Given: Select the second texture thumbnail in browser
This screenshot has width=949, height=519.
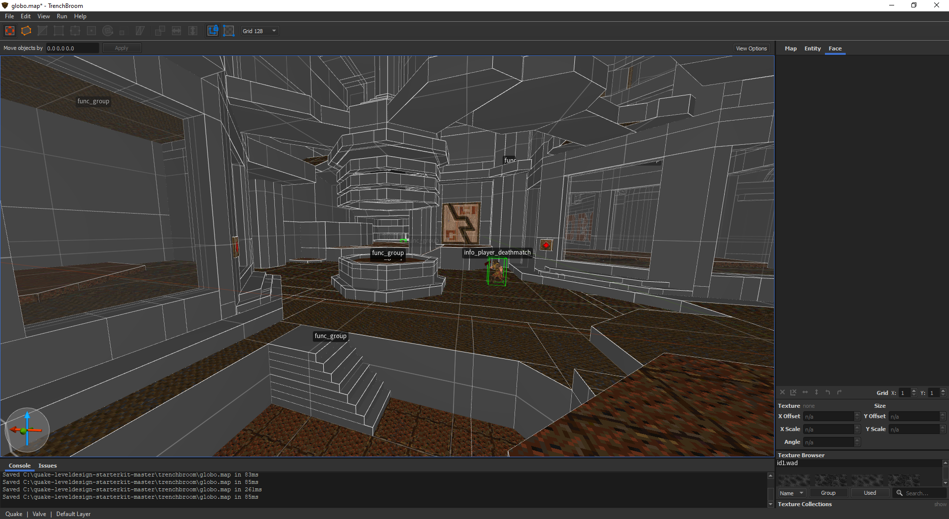Looking at the screenshot, I should (x=831, y=480).
